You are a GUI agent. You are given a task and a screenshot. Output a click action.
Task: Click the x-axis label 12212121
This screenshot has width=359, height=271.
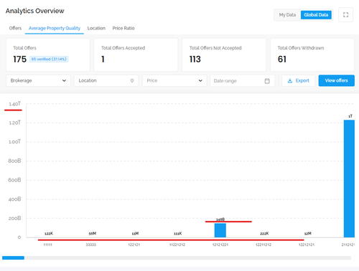tap(307, 244)
